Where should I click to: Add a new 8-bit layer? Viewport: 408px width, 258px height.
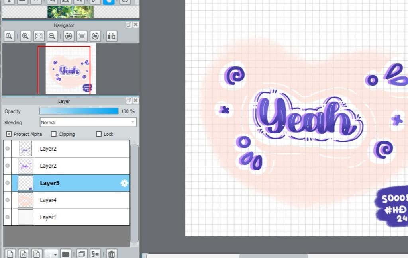coord(24,254)
